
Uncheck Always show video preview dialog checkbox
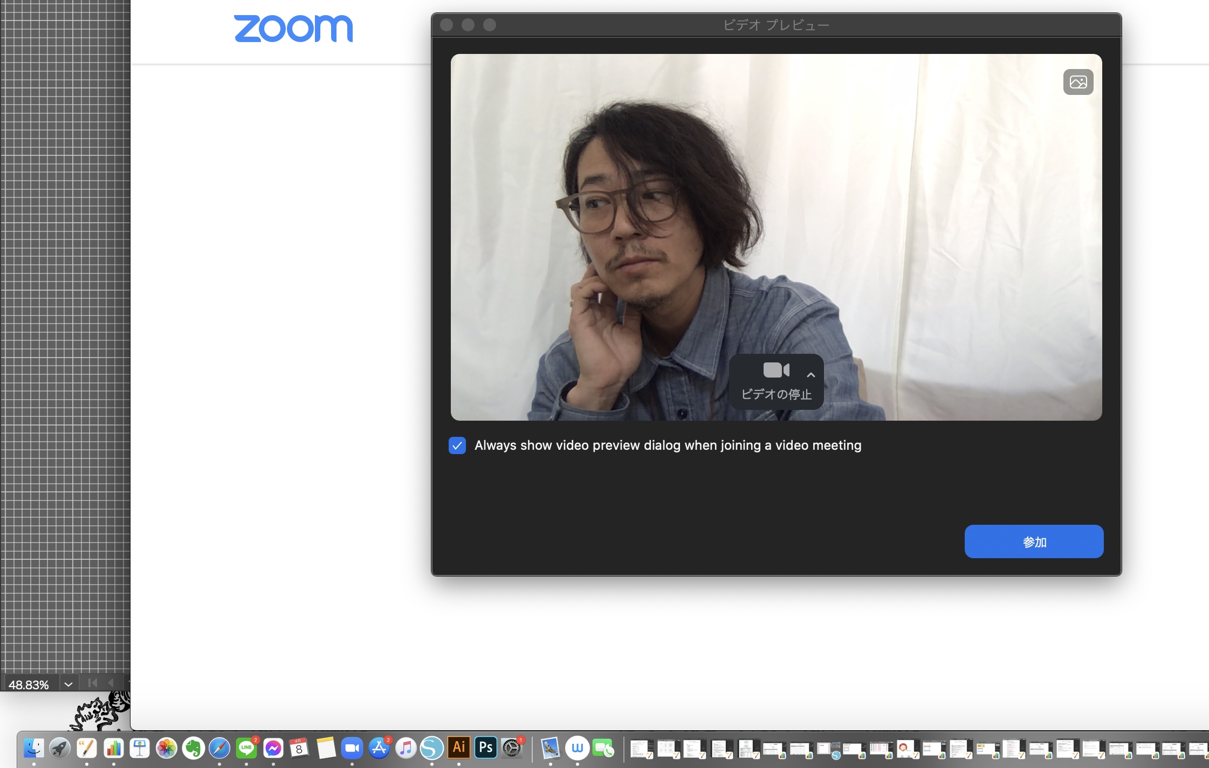[x=457, y=445]
